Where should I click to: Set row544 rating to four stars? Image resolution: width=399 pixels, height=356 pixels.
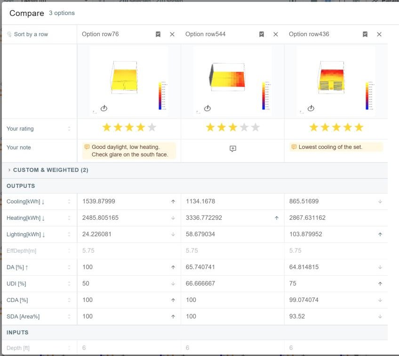[244, 127]
